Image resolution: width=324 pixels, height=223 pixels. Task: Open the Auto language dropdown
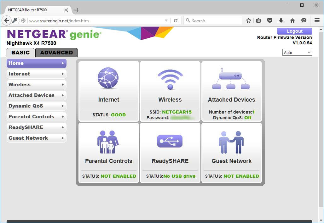297,53
